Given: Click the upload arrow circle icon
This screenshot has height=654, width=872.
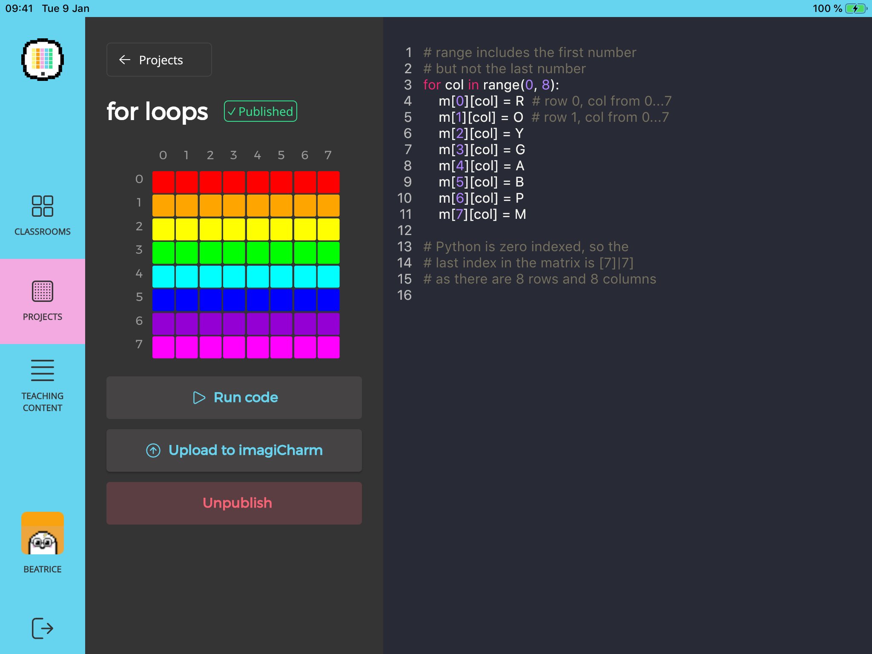Looking at the screenshot, I should click(x=153, y=450).
